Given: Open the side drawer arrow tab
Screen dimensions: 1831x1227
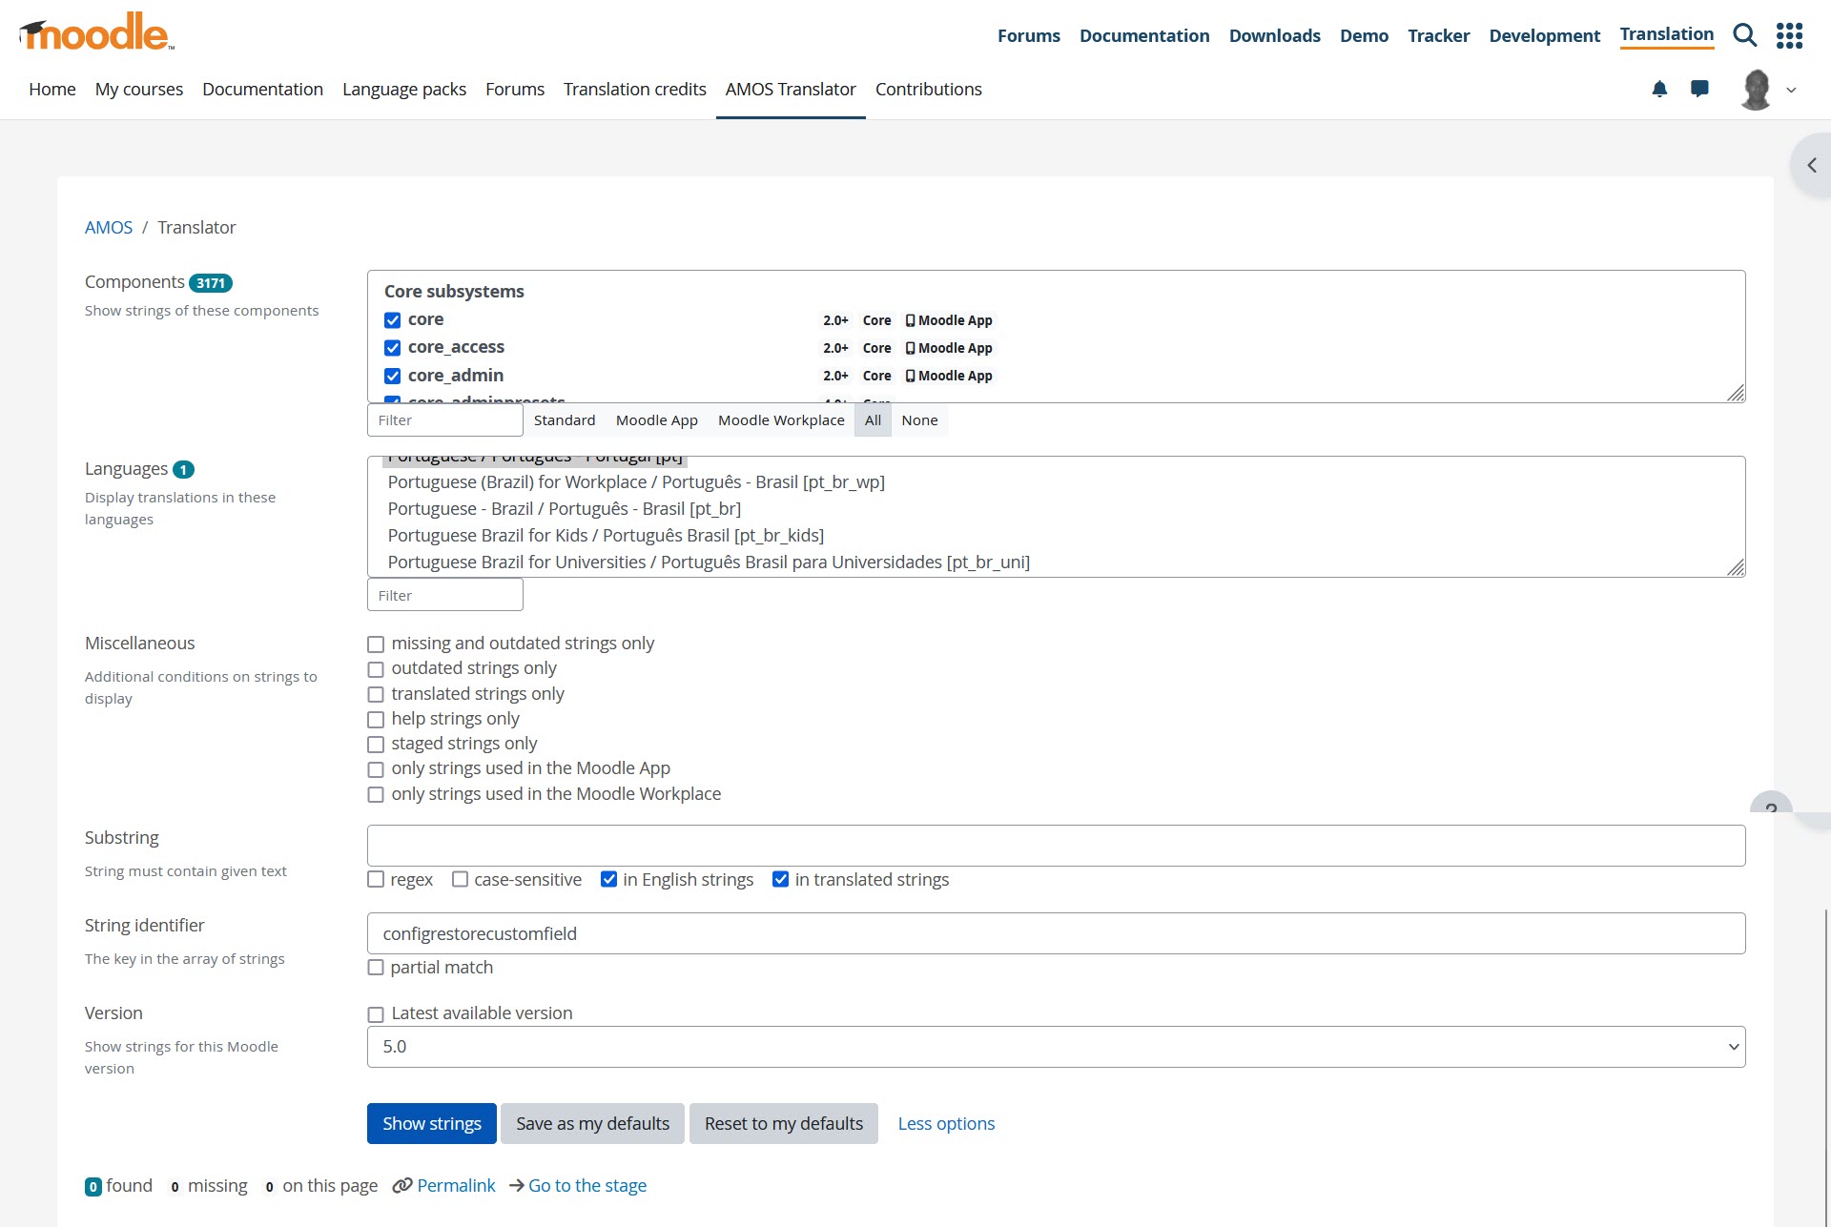Looking at the screenshot, I should [x=1812, y=165].
